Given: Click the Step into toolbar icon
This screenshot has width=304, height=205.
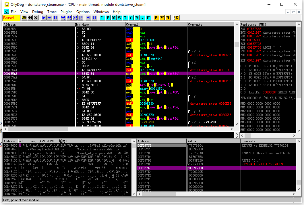Looking at the screenshot, I should click(63, 18).
